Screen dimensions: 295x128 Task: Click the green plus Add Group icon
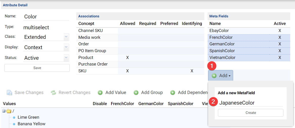pyautogui.click(x=136, y=92)
